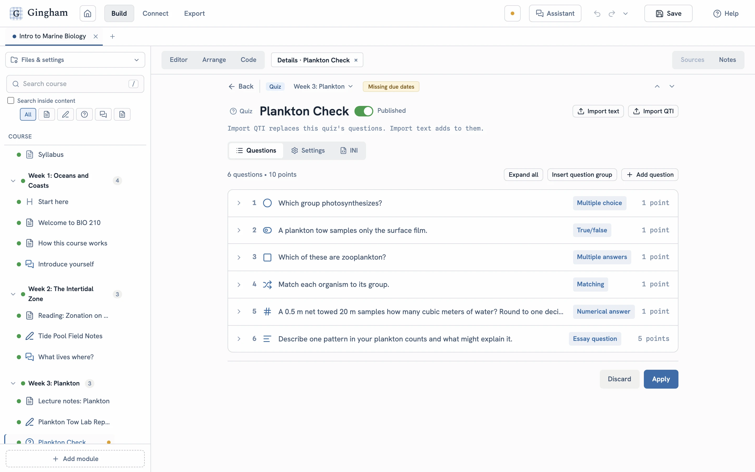This screenshot has height=472, width=755.
Task: Go to next item with down chevron
Action: [x=672, y=87]
